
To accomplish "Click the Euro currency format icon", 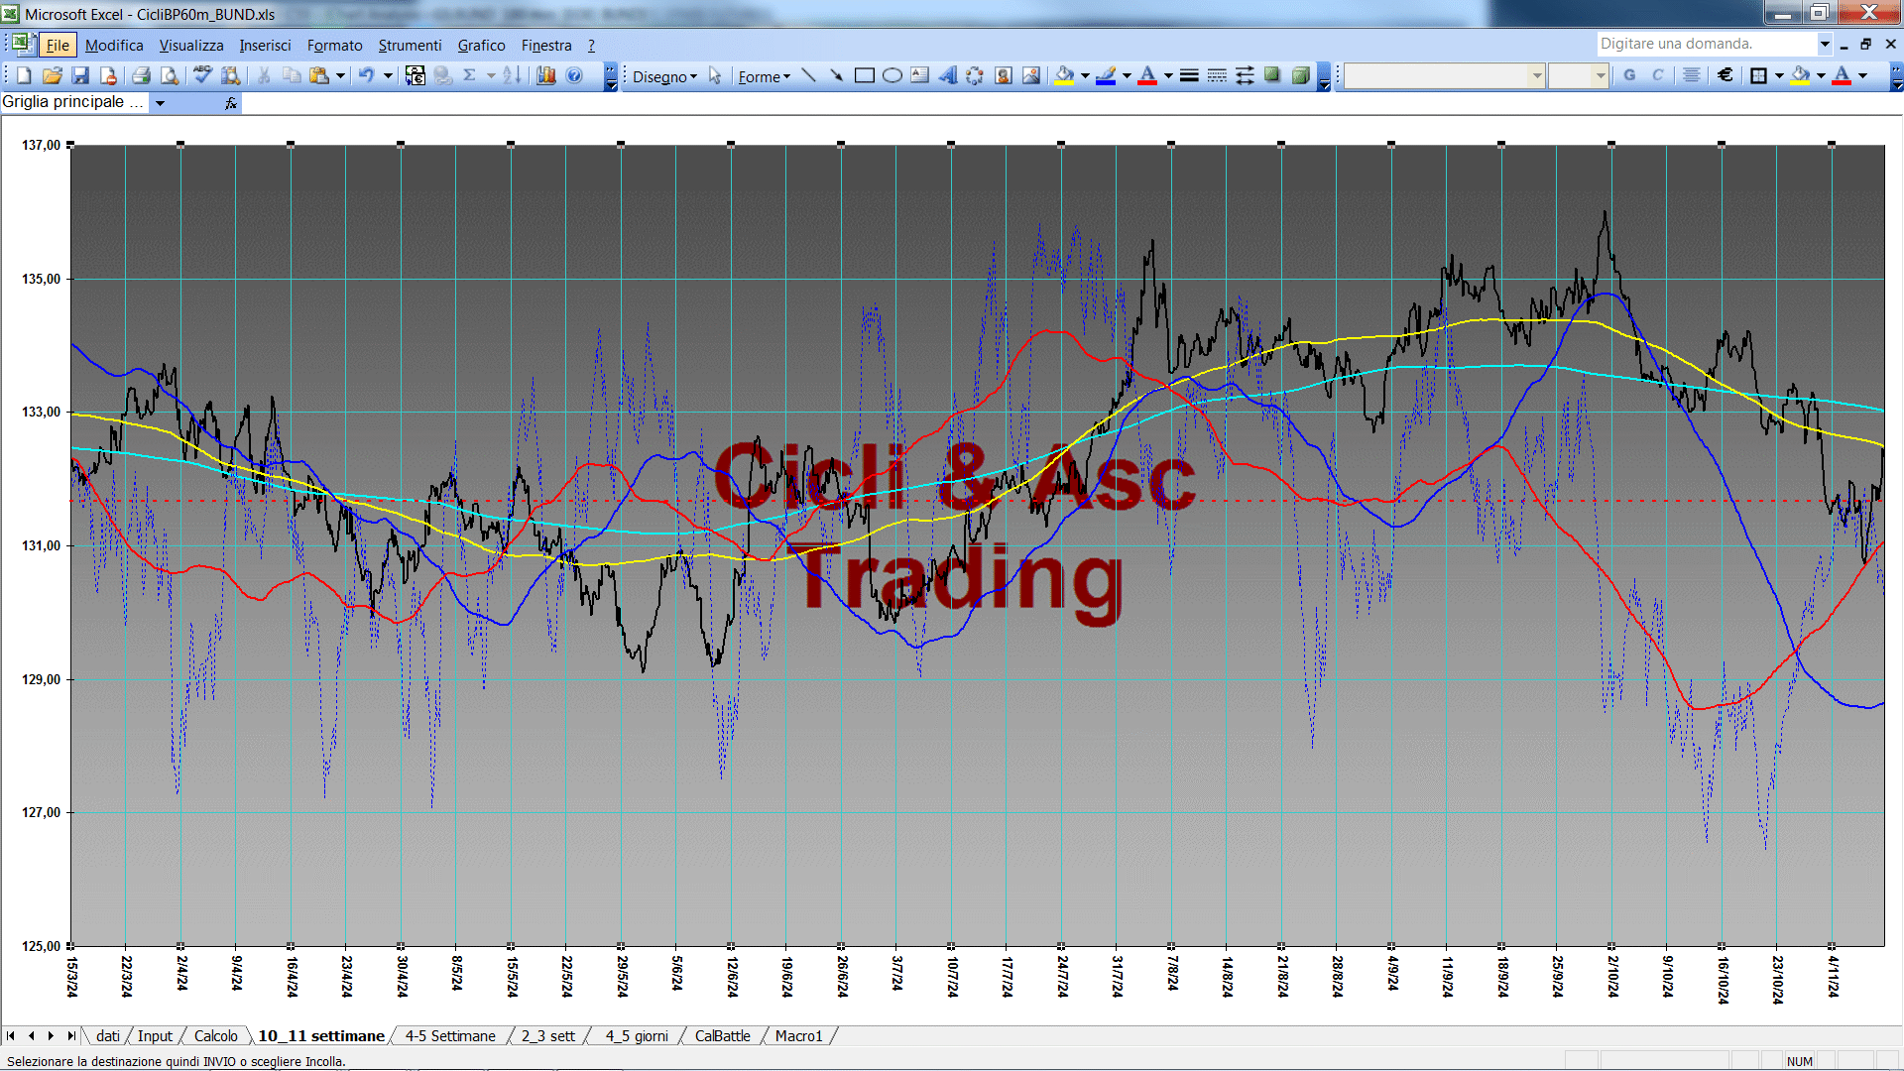I will pos(1725,75).
